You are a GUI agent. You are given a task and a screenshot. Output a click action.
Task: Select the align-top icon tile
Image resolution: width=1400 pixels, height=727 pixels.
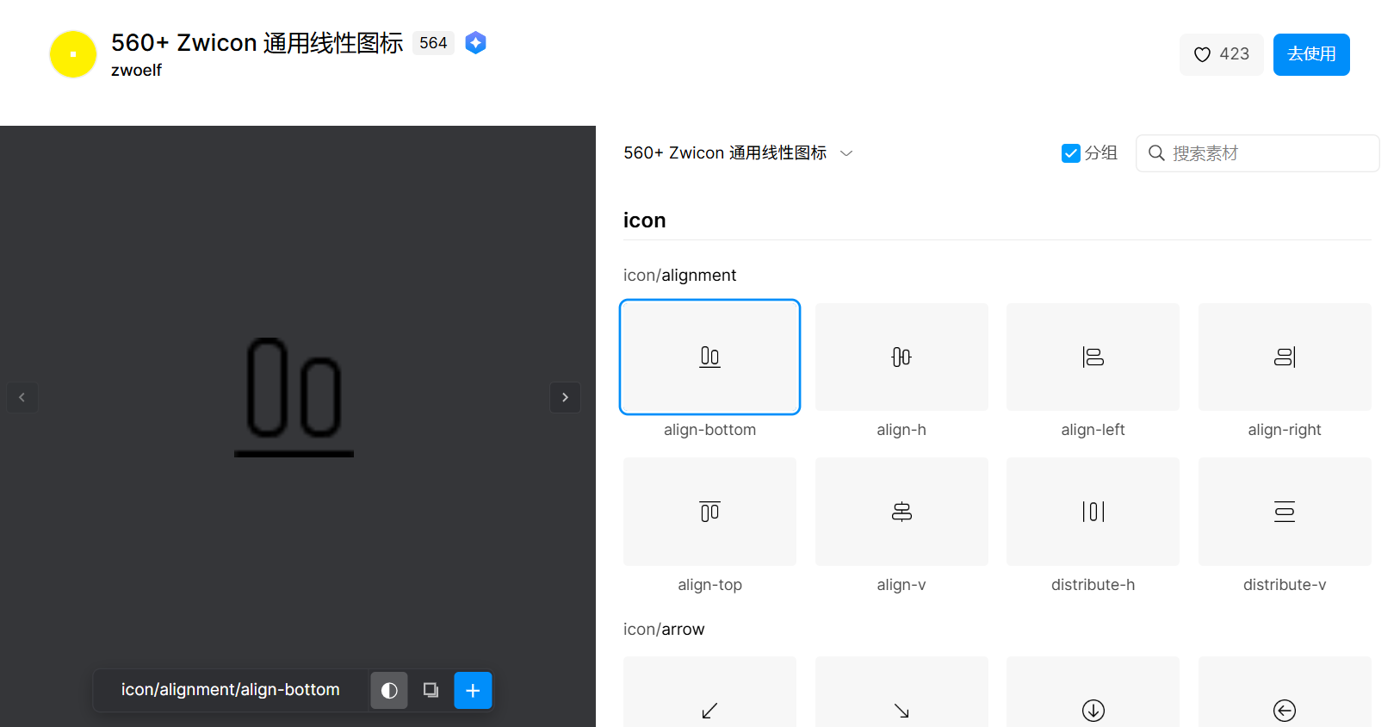pos(709,512)
